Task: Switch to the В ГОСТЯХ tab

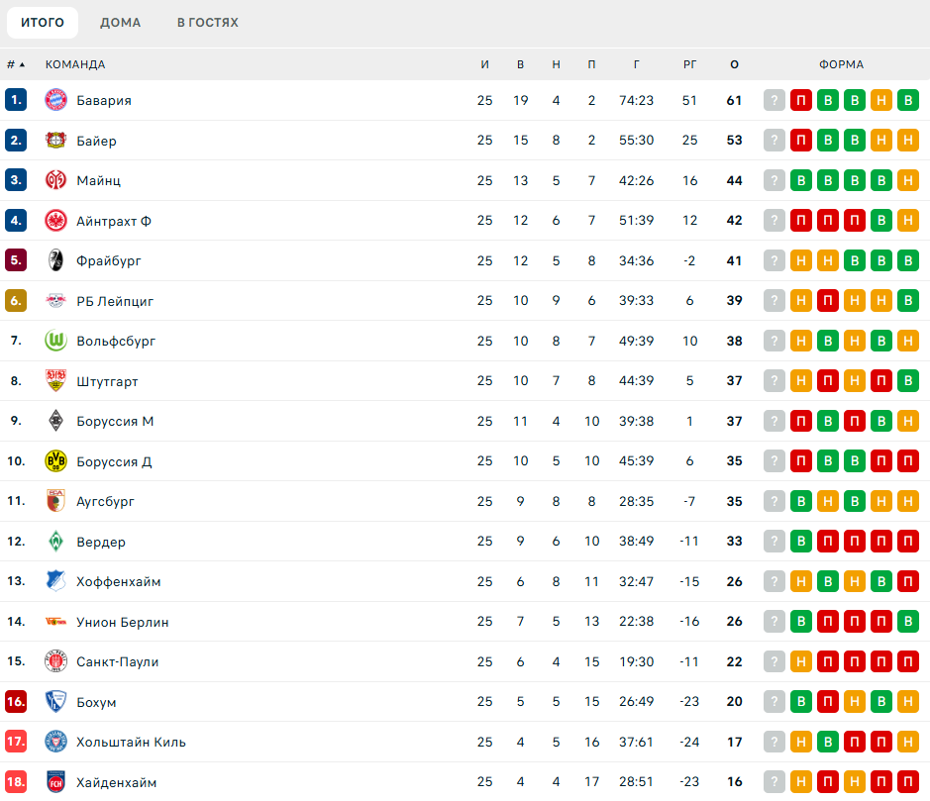Action: [207, 23]
